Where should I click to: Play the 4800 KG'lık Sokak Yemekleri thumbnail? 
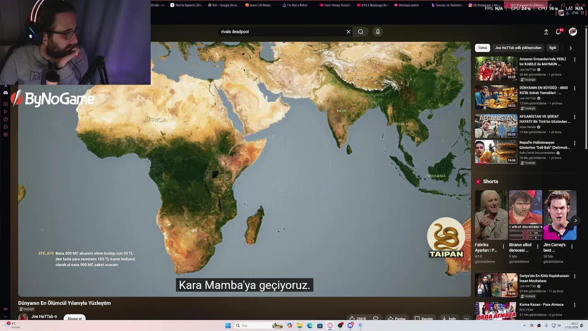pyautogui.click(x=496, y=97)
